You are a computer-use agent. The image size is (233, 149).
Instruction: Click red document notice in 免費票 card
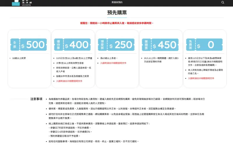pyautogui.click(x=201, y=78)
